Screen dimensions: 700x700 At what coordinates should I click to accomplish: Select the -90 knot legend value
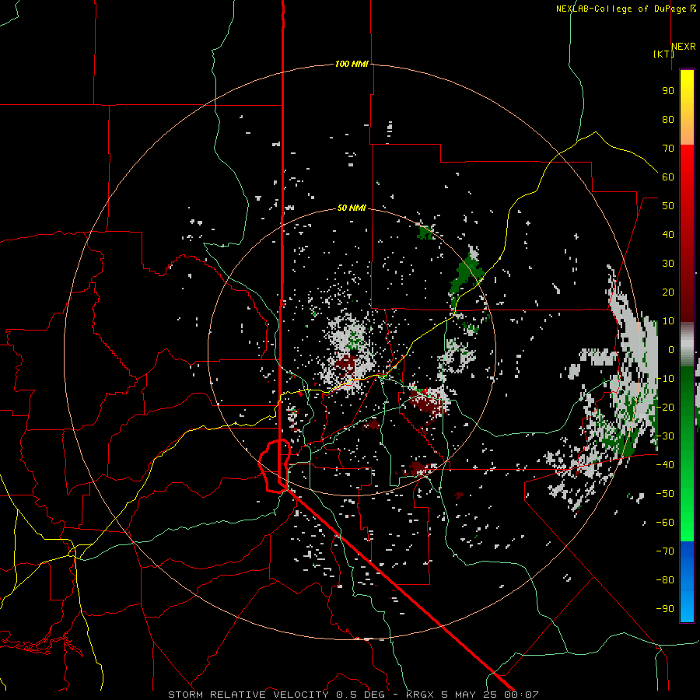click(665, 609)
